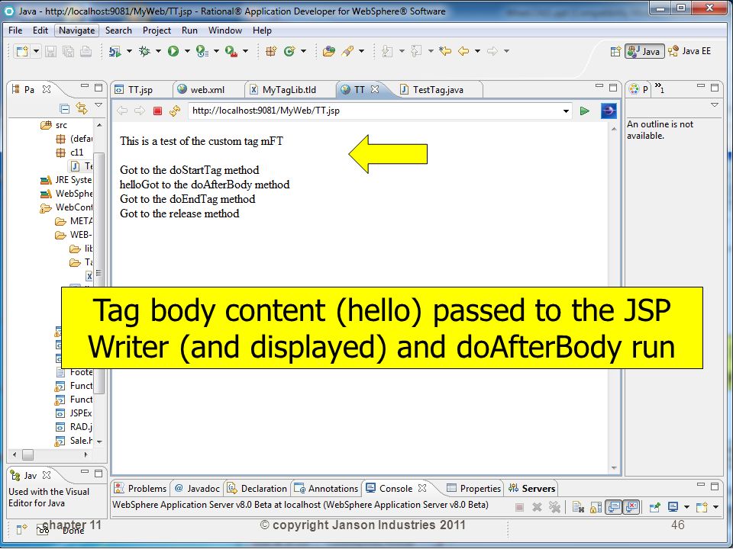Open the Servers view tab
733x549 pixels.
(532, 489)
